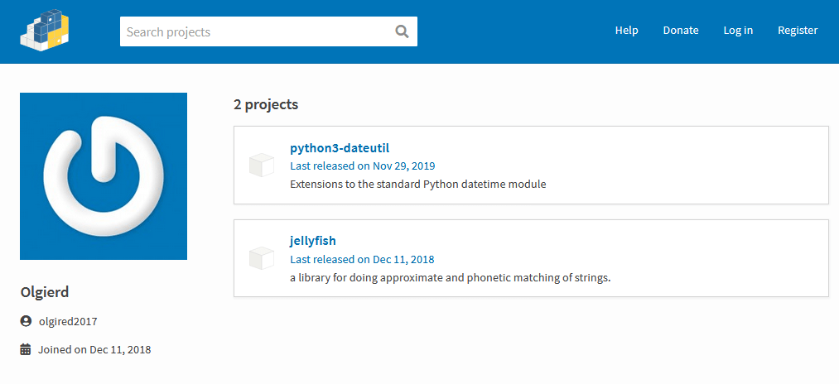839x384 pixels.
Task: Open the Register page
Action: [x=797, y=31]
